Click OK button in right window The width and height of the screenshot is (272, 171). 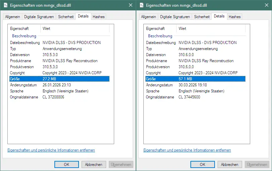202,164
